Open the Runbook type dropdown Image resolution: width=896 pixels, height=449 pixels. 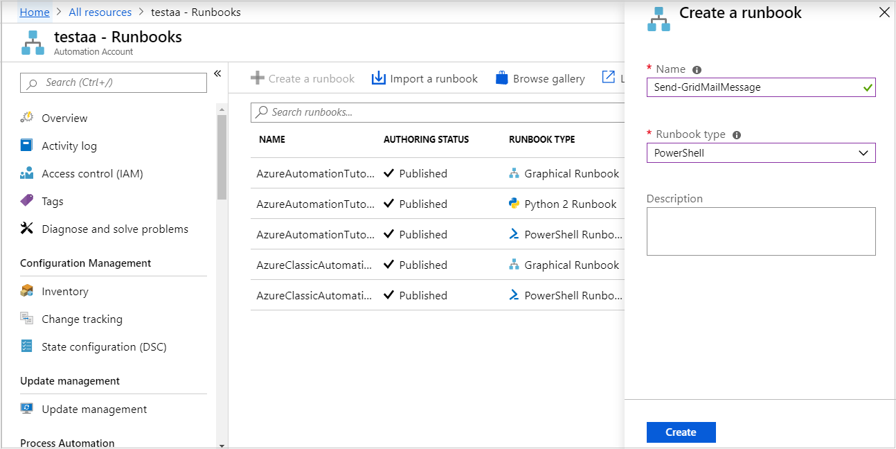[x=760, y=152]
